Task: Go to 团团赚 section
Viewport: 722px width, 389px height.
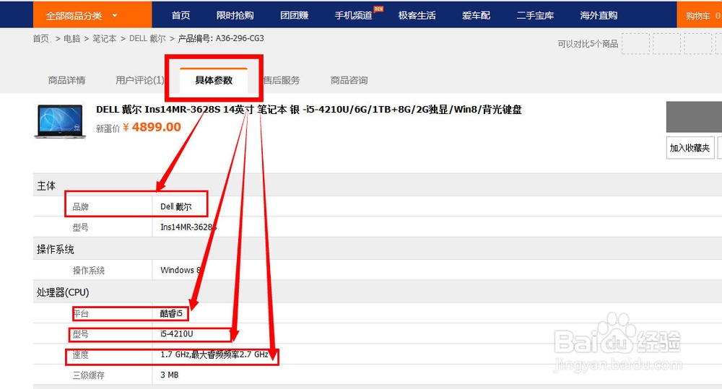Action: pos(295,16)
